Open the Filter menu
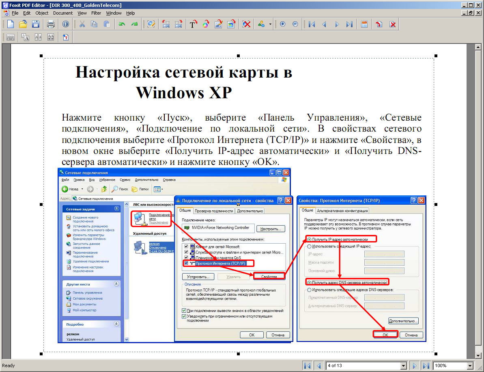 (x=96, y=13)
